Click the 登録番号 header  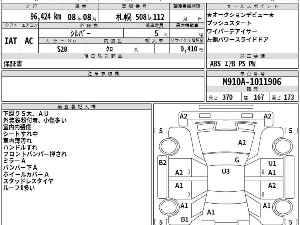point(134,6)
